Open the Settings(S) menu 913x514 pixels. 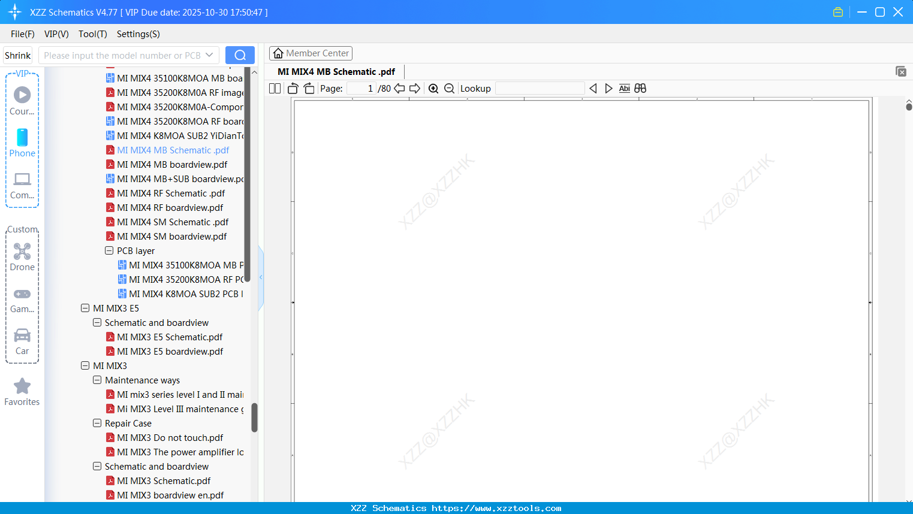coord(138,34)
